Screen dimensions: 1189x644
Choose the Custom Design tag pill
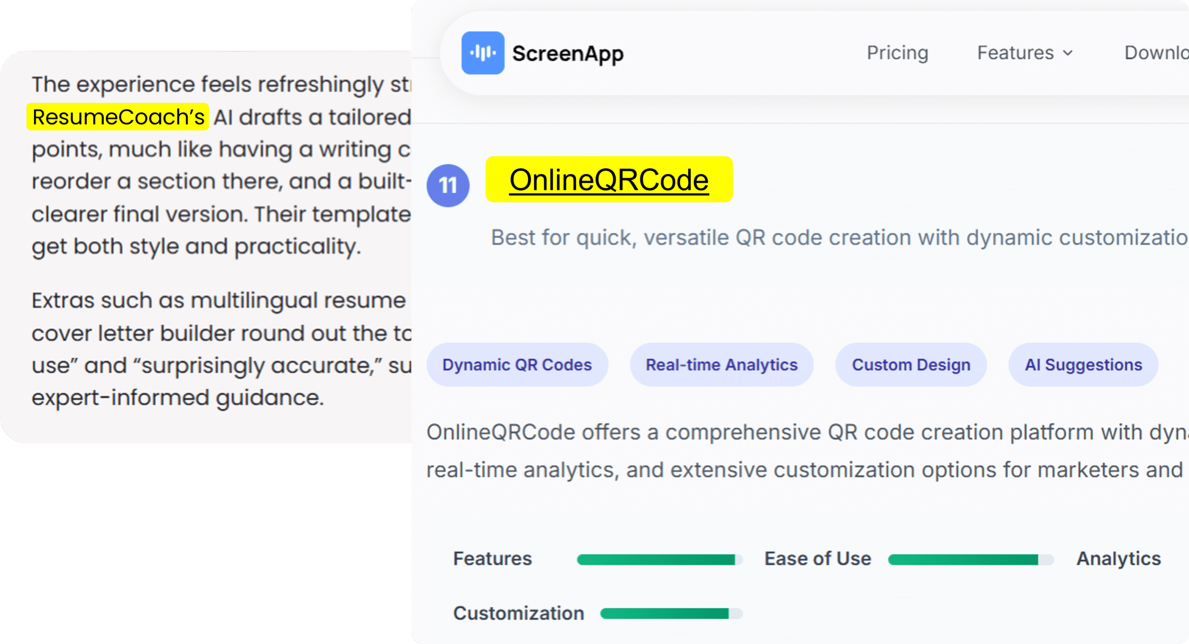911,365
